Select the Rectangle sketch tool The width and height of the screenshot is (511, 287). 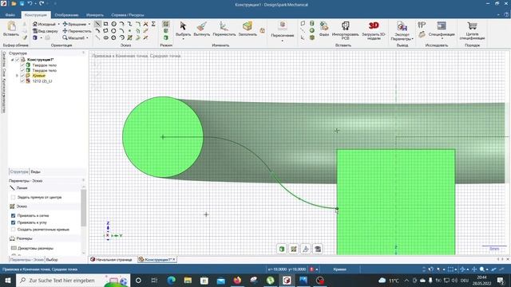click(105, 24)
